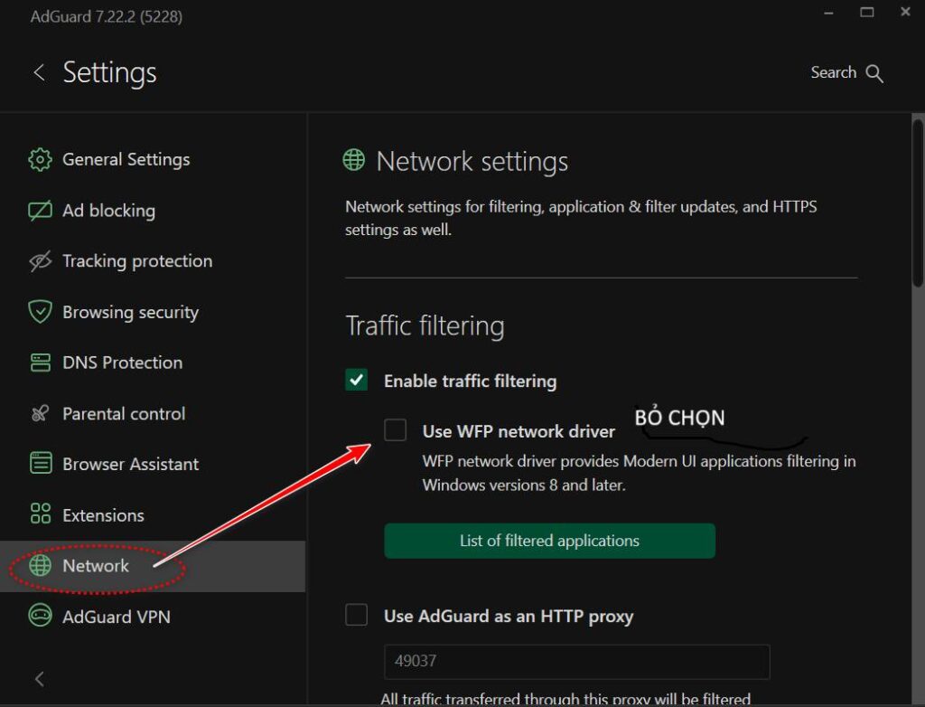Open Browsing security shield icon
Screen dimensions: 925x707
tap(40, 312)
